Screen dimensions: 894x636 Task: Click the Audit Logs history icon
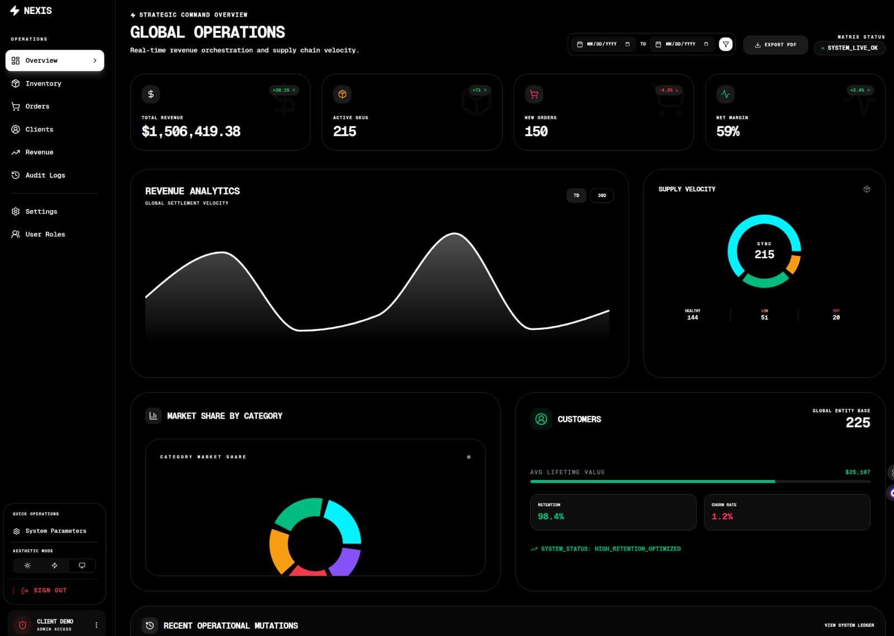tap(15, 175)
